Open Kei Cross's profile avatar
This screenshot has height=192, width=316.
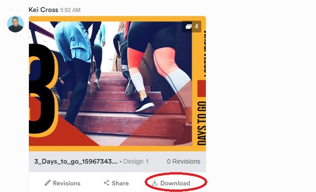point(15,24)
